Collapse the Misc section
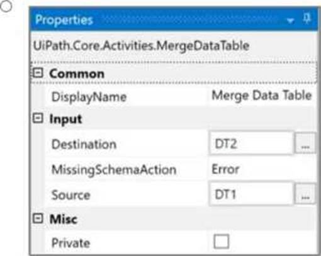321x256 pixels. tap(38, 219)
